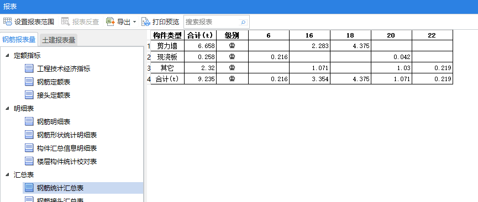Screen dimensions: 478x202
Task: Open 构件汇总信息明细表 report
Action: click(x=67, y=148)
